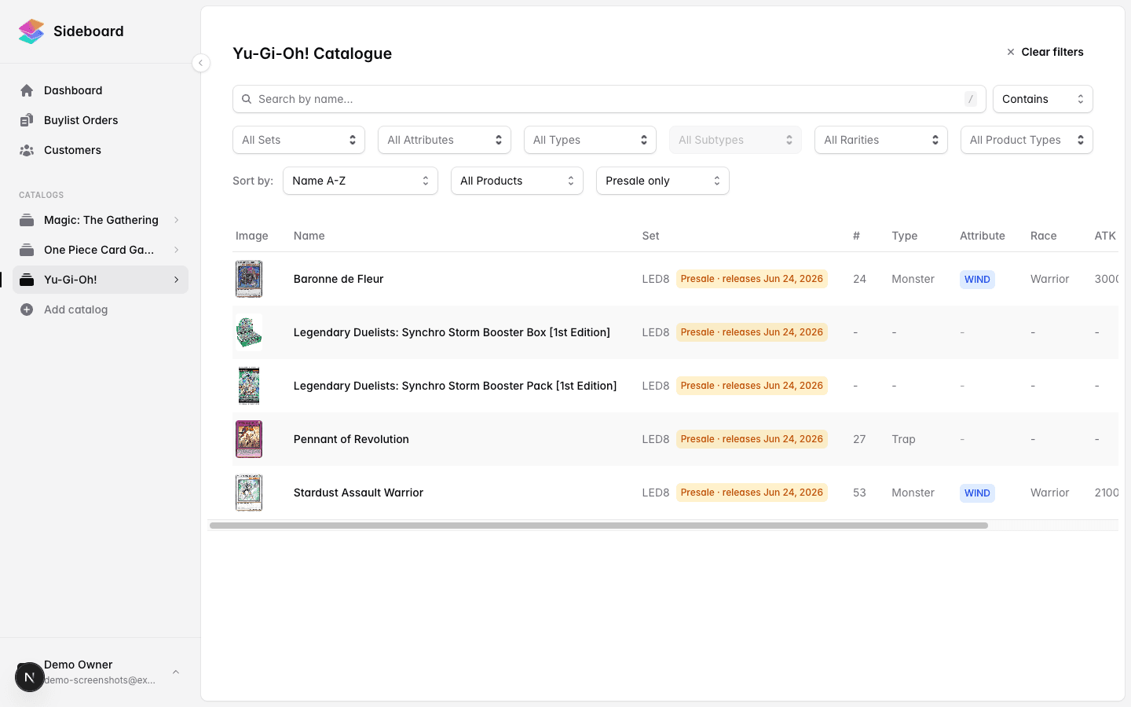This screenshot has height=707, width=1131.
Task: Open the All Types dropdown
Action: click(590, 140)
